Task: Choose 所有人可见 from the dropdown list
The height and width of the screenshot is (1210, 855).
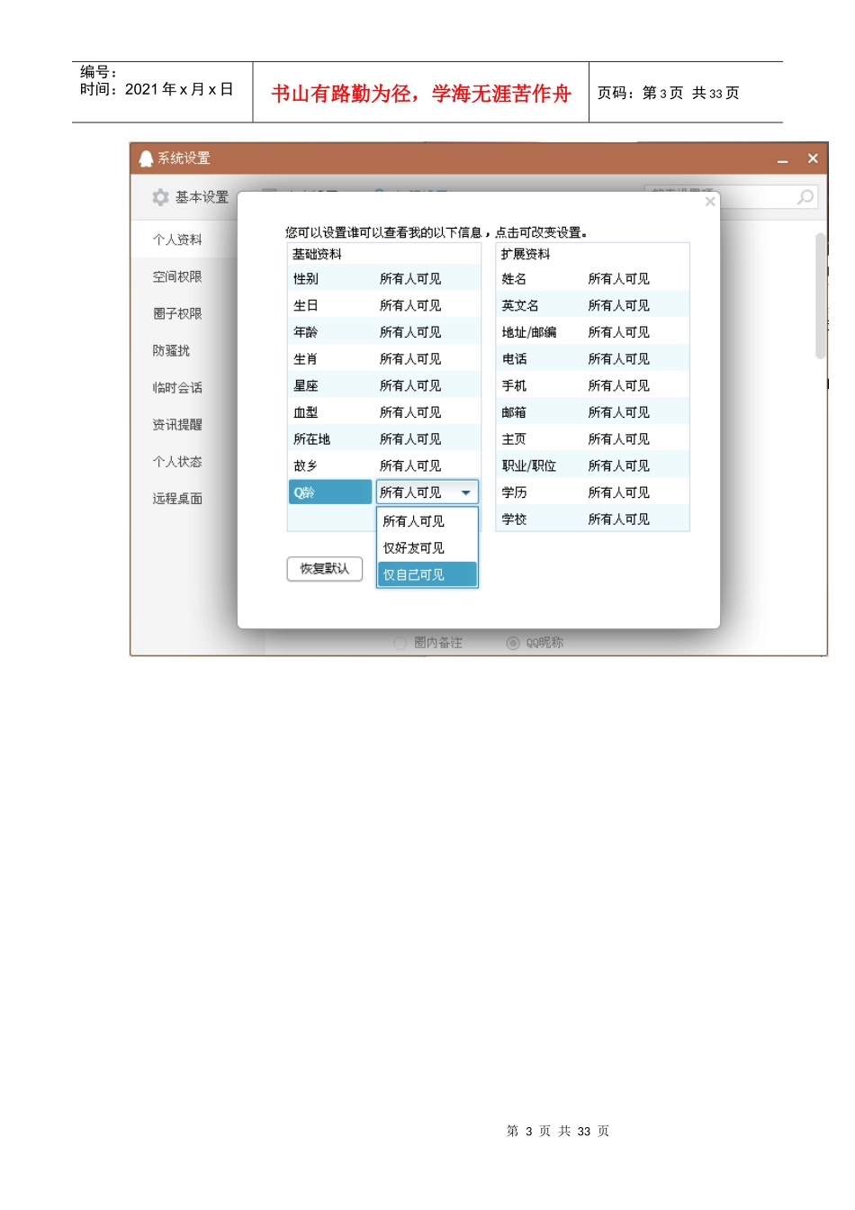Action: [427, 521]
